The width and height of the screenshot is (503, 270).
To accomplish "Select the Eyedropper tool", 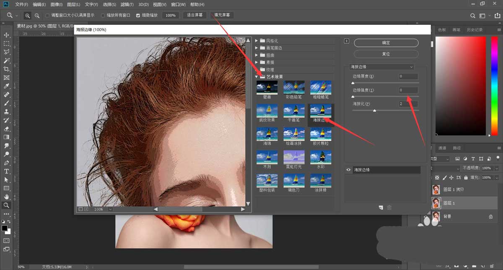I will coord(6,86).
